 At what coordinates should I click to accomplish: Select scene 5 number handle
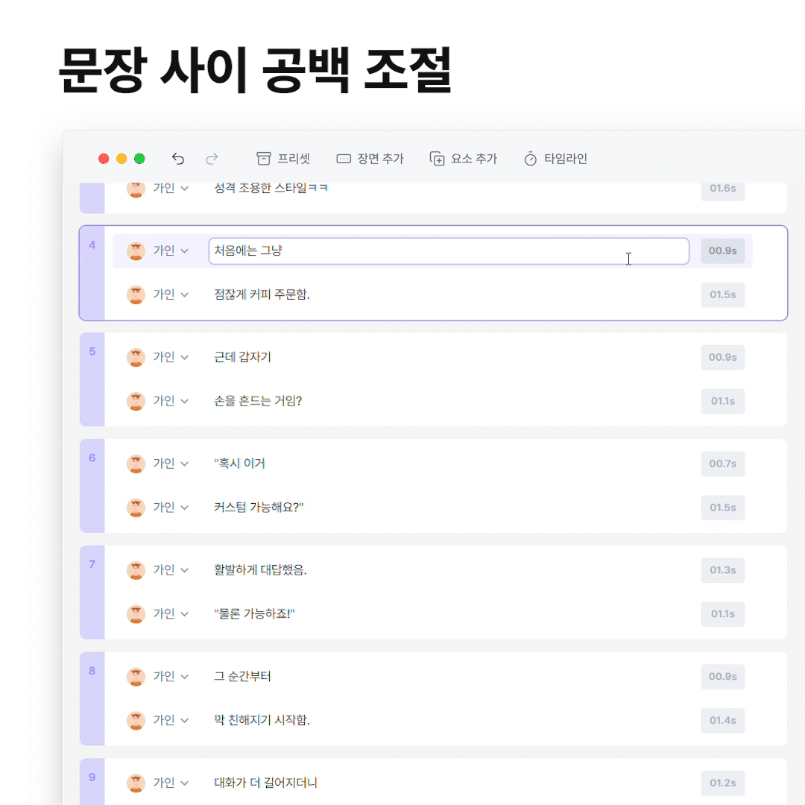[x=92, y=352]
